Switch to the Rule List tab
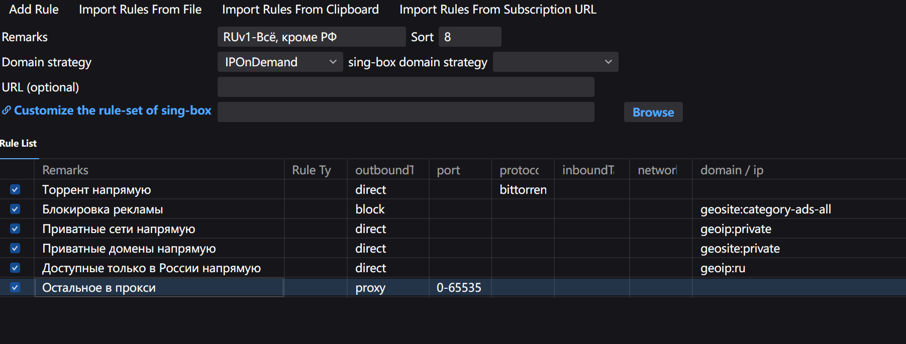Image resolution: width=906 pixels, height=344 pixels. click(19, 144)
